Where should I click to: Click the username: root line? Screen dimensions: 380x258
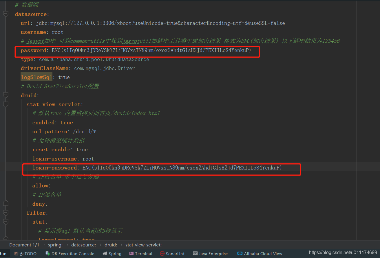(42, 32)
